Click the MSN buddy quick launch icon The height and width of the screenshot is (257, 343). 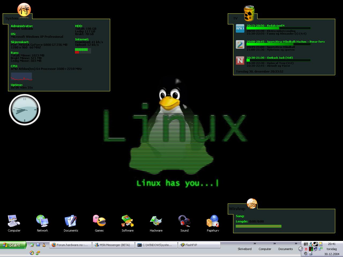coord(38,253)
